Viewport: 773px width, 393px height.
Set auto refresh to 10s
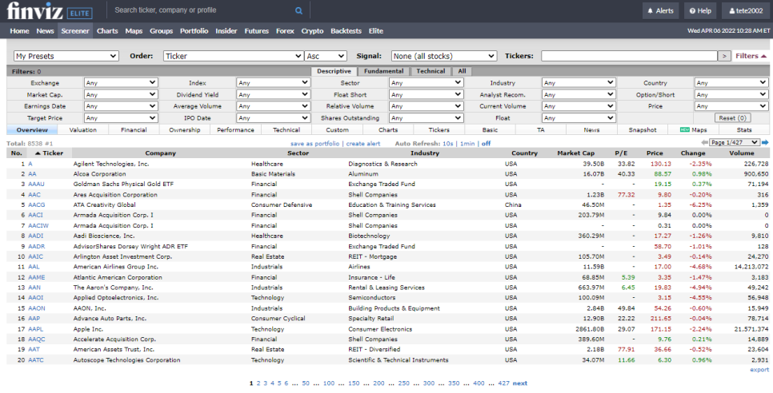click(447, 144)
